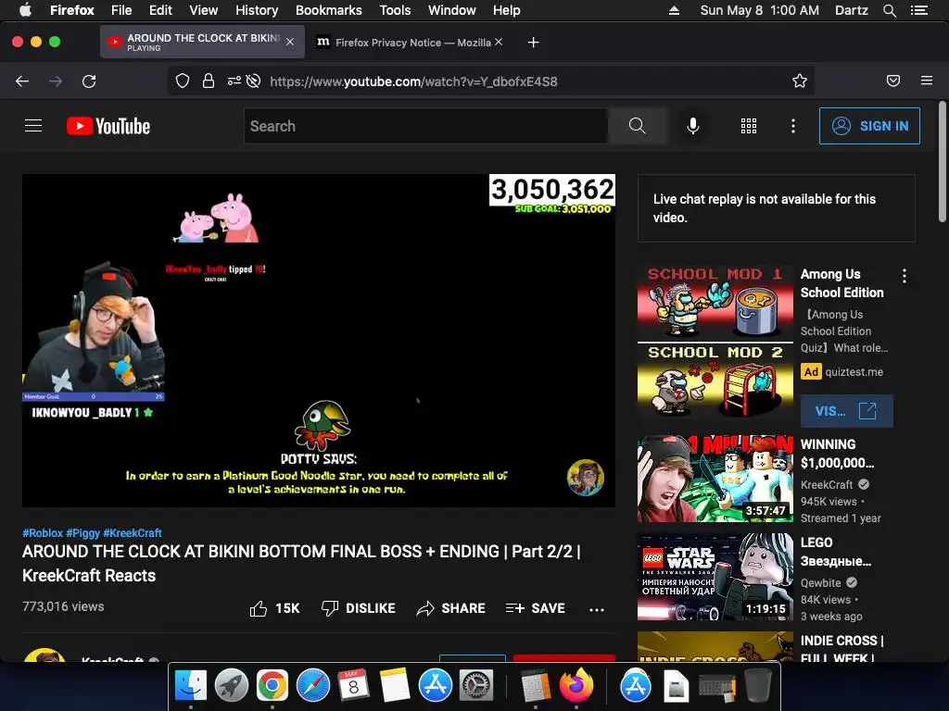Viewport: 949px width, 711px height.
Task: Play the LEGO Star Wars video thumbnail
Action: [x=715, y=577]
